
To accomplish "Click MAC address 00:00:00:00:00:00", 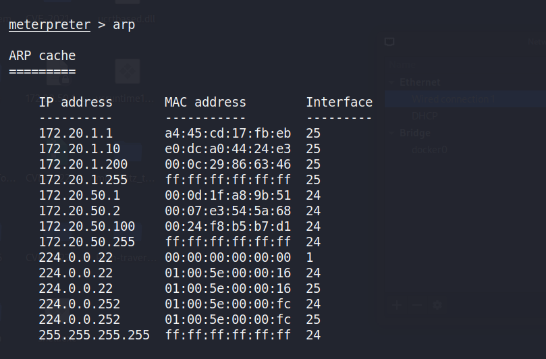I will (x=227, y=258).
